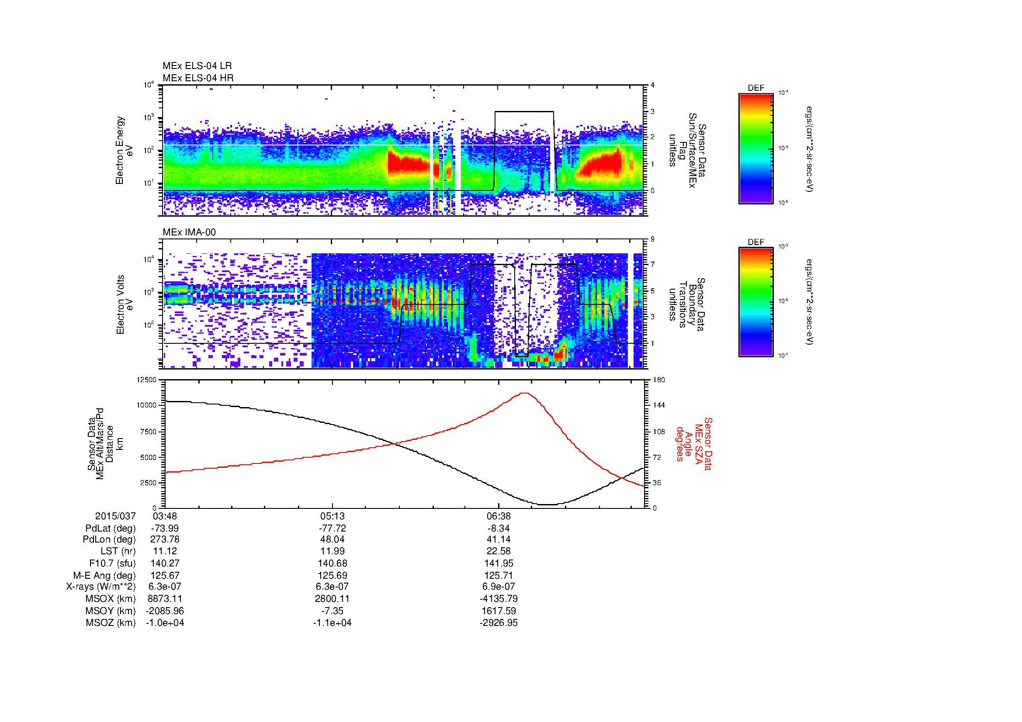Click the 'MEx ELS-04 HR' plot title
This screenshot has height=722, width=1022.
pyautogui.click(x=197, y=78)
